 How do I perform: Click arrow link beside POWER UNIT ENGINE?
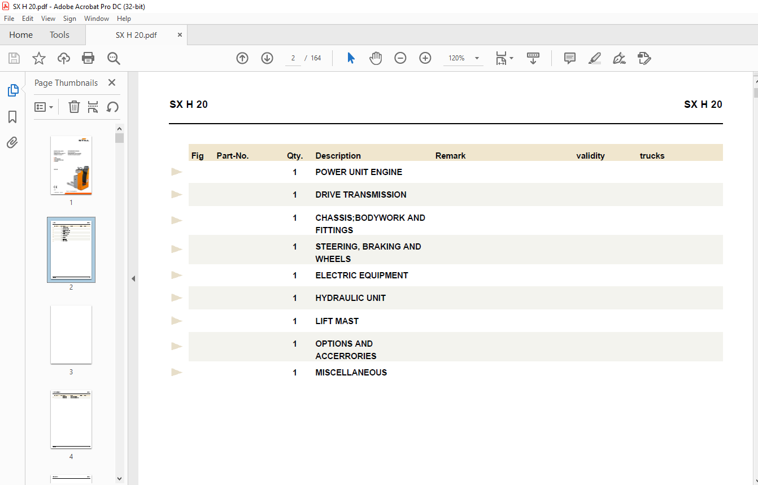pos(177,172)
